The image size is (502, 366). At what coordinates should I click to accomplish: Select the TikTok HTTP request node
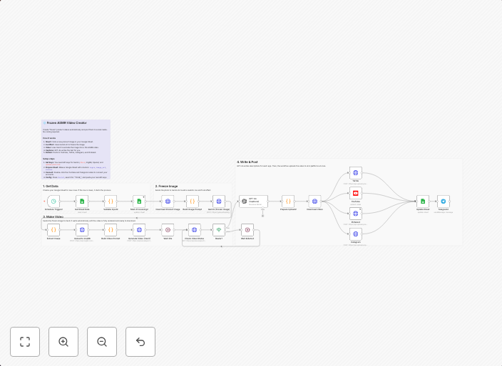tap(356, 172)
